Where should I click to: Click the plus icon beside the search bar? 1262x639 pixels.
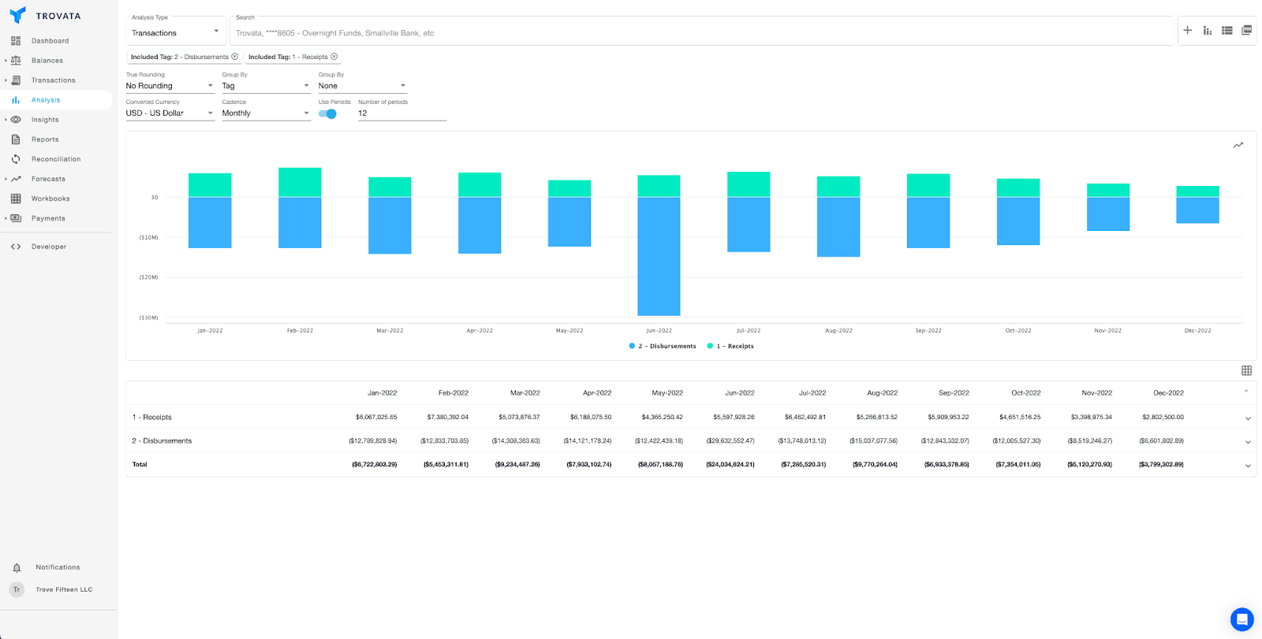(1187, 30)
